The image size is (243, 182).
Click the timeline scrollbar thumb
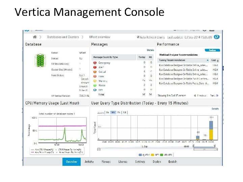pos(205,149)
